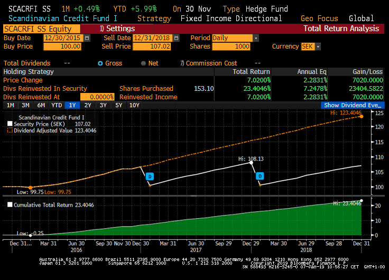
Task: Select the 1Y range tab
Action: click(72, 105)
